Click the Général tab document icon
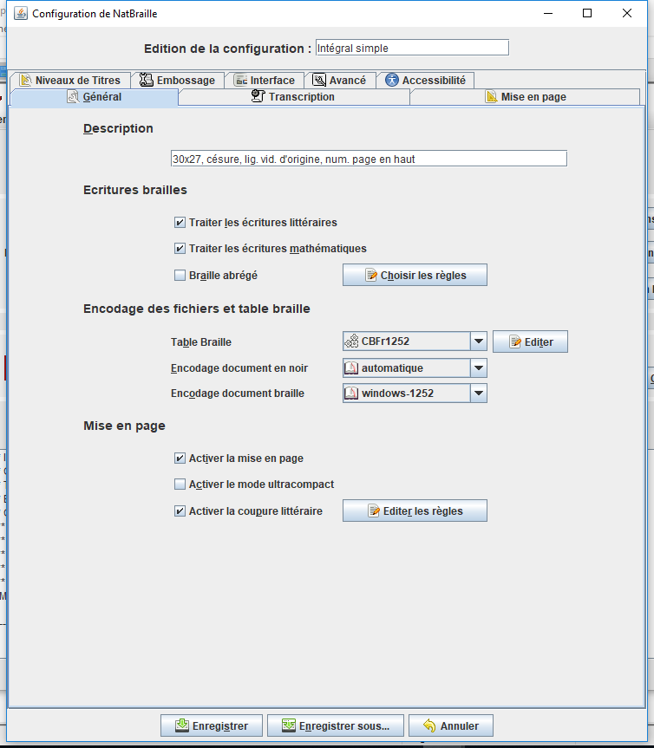The height and width of the screenshot is (748, 654). point(73,97)
